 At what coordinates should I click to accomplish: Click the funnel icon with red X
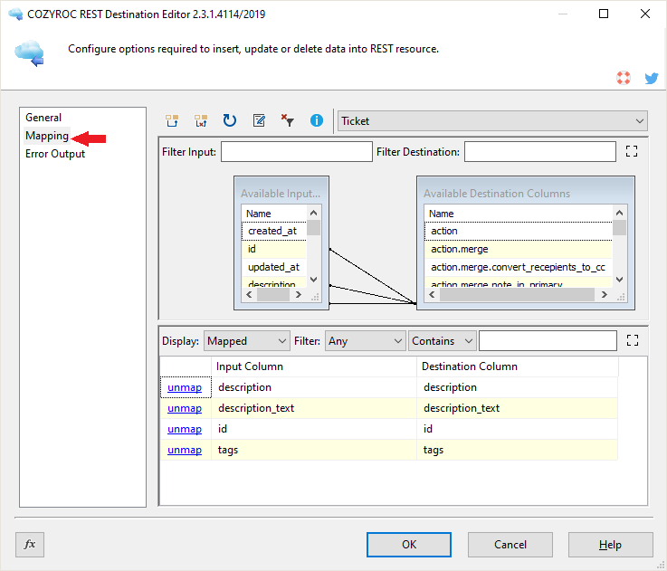coord(287,120)
